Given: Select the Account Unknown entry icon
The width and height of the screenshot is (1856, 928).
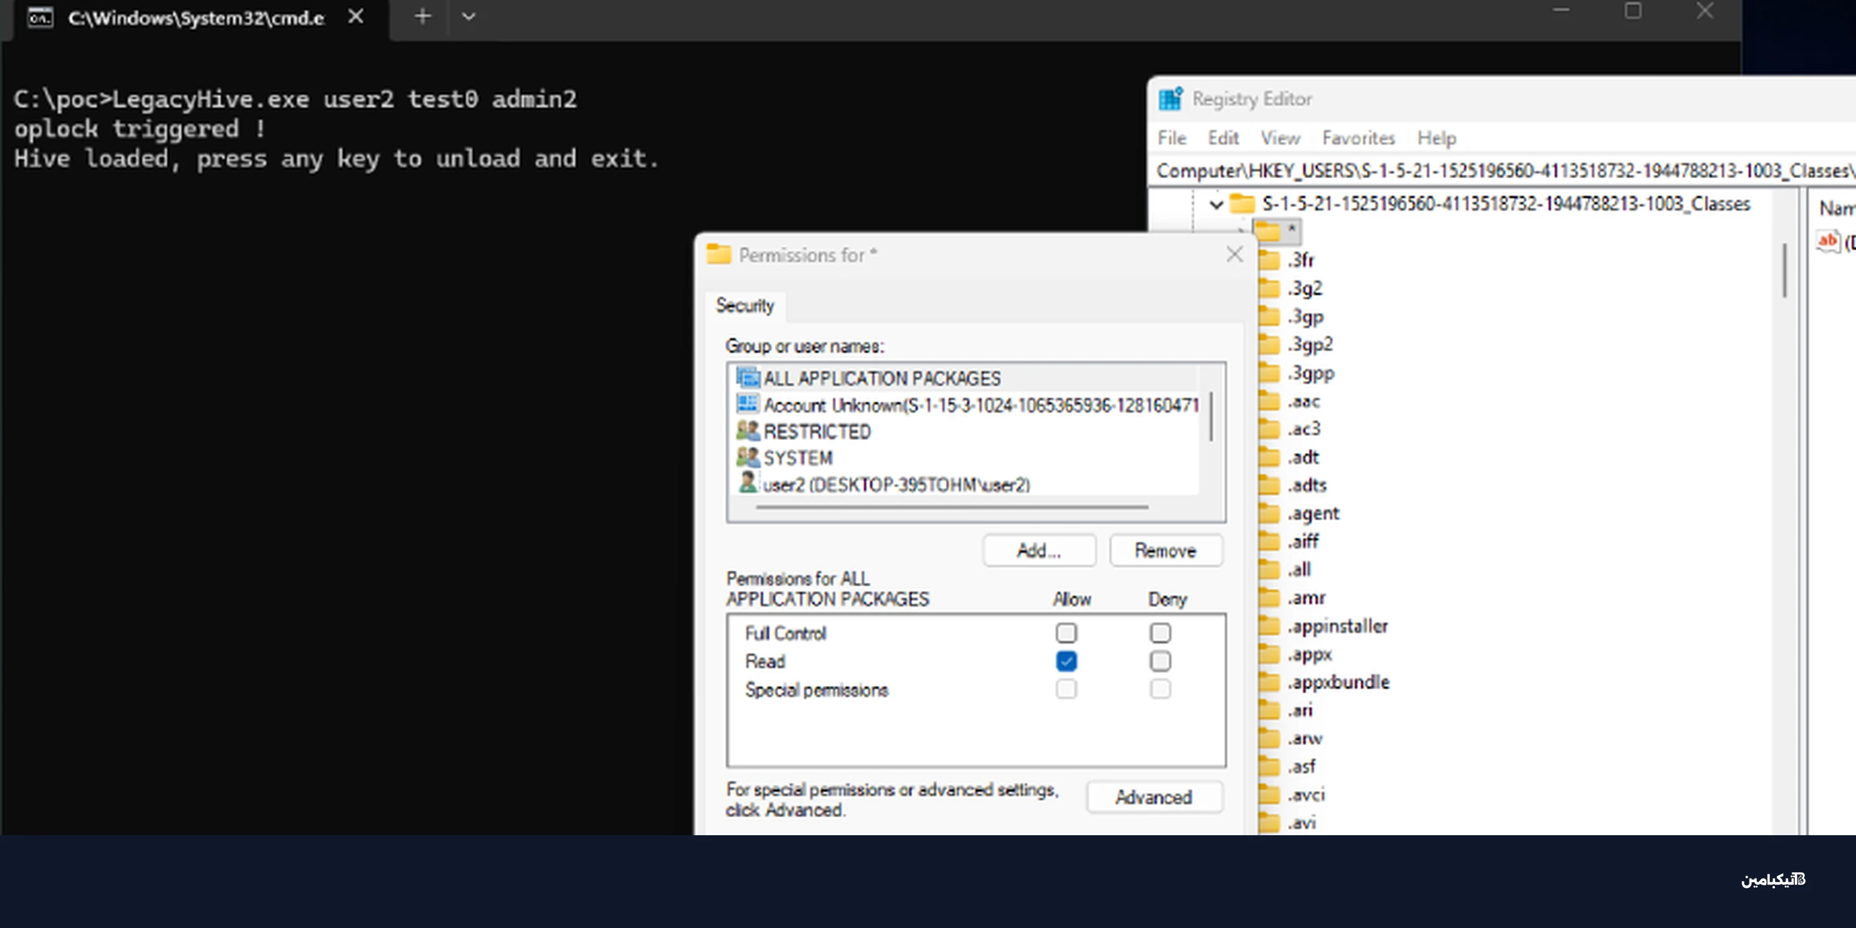Looking at the screenshot, I should tap(748, 404).
